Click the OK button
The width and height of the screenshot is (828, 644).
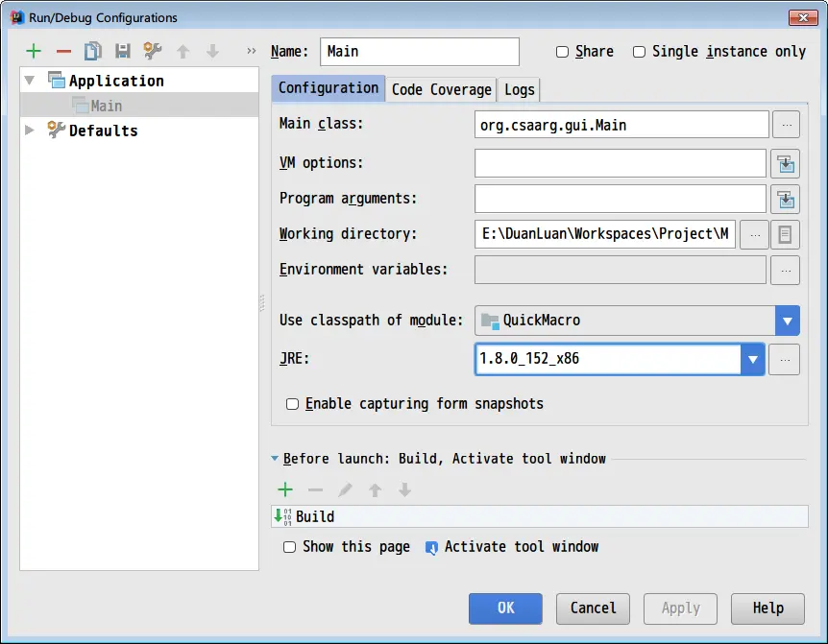(x=505, y=608)
